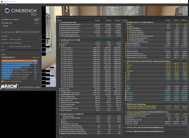Click the fan icon for System 5 fan
This screenshot has width=189, height=138.
click(126, 100)
